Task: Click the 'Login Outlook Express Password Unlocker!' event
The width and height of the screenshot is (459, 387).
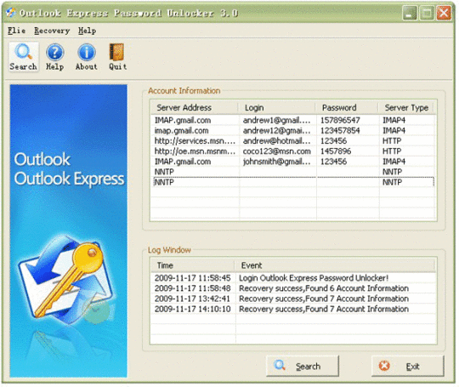Action: 314,278
